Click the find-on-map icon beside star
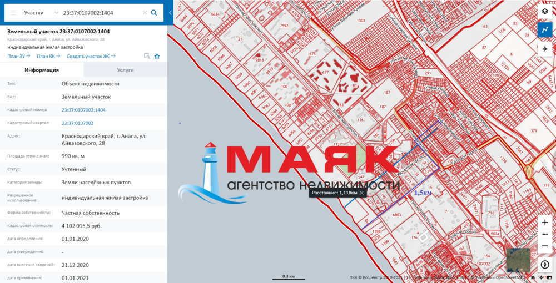The image size is (556, 283). pyautogui.click(x=147, y=56)
